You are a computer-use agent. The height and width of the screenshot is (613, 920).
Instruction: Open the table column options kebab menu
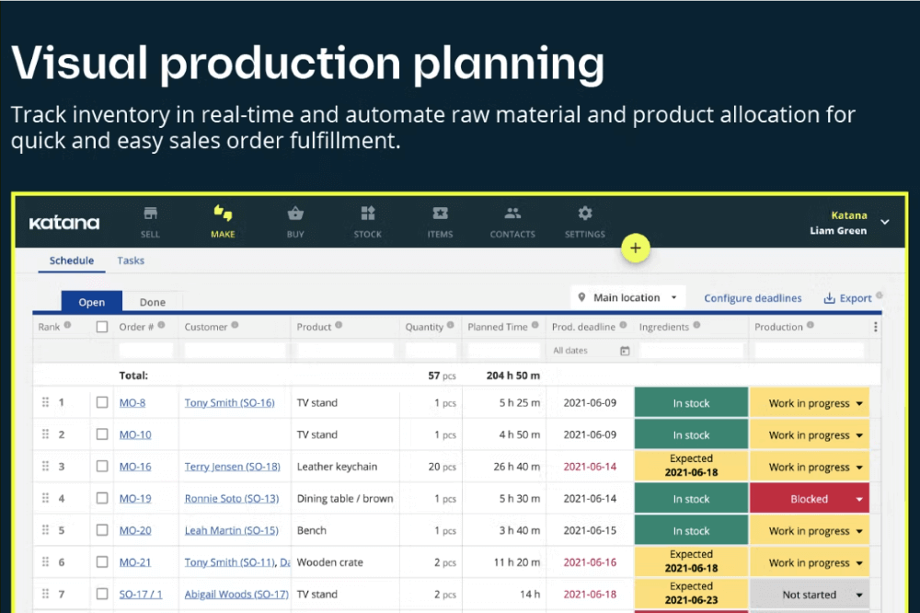tap(876, 327)
